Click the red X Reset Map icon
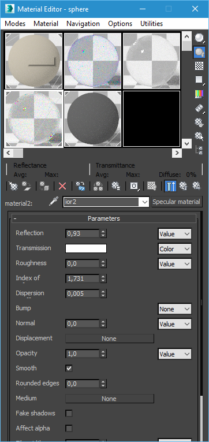The image size is (209, 442). (x=62, y=186)
